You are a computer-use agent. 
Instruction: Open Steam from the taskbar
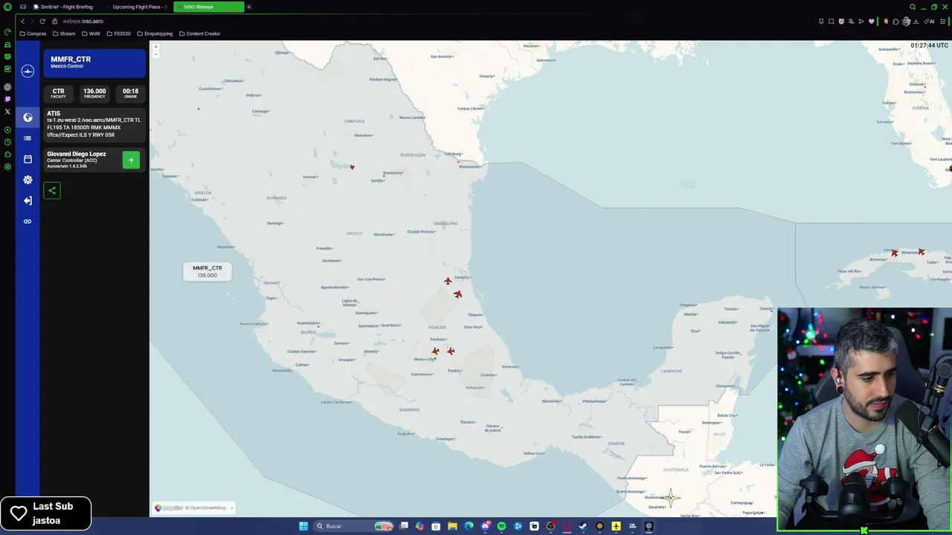[x=583, y=526]
